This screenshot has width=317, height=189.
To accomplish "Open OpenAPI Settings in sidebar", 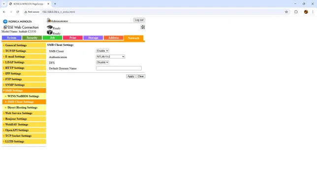I will click(24, 130).
